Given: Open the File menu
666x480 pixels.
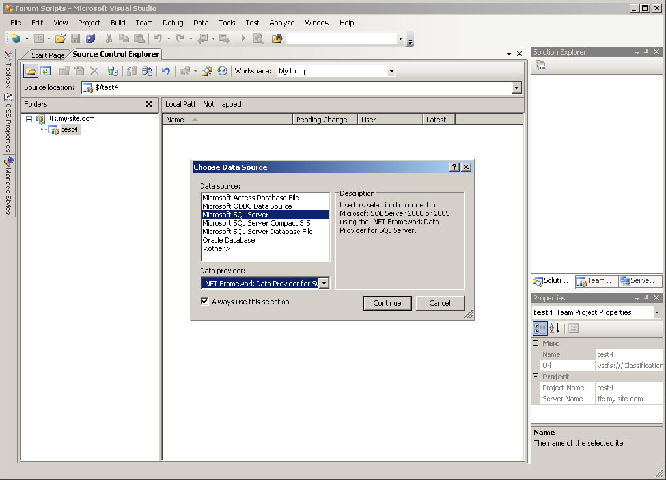Looking at the screenshot, I should click(x=16, y=23).
